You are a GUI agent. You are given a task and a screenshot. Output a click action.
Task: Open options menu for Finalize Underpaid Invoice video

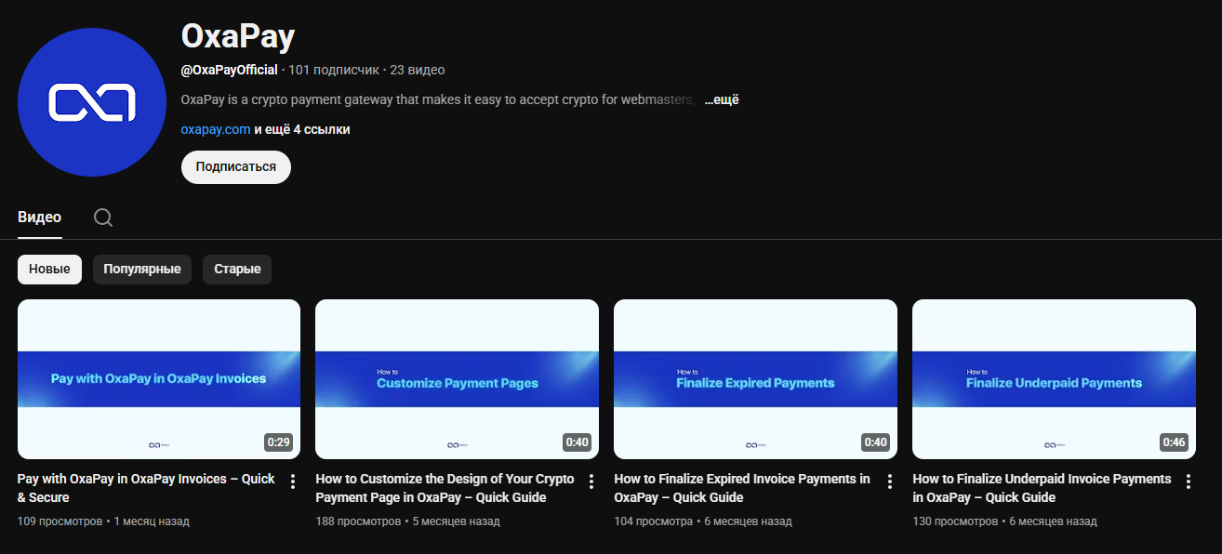click(1189, 481)
